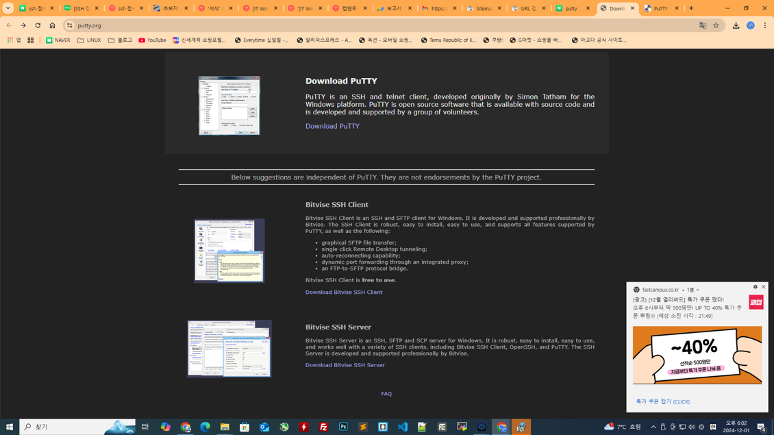Screen dimensions: 774x435
Task: Switch to the 보고서 tab
Action: (x=394, y=8)
